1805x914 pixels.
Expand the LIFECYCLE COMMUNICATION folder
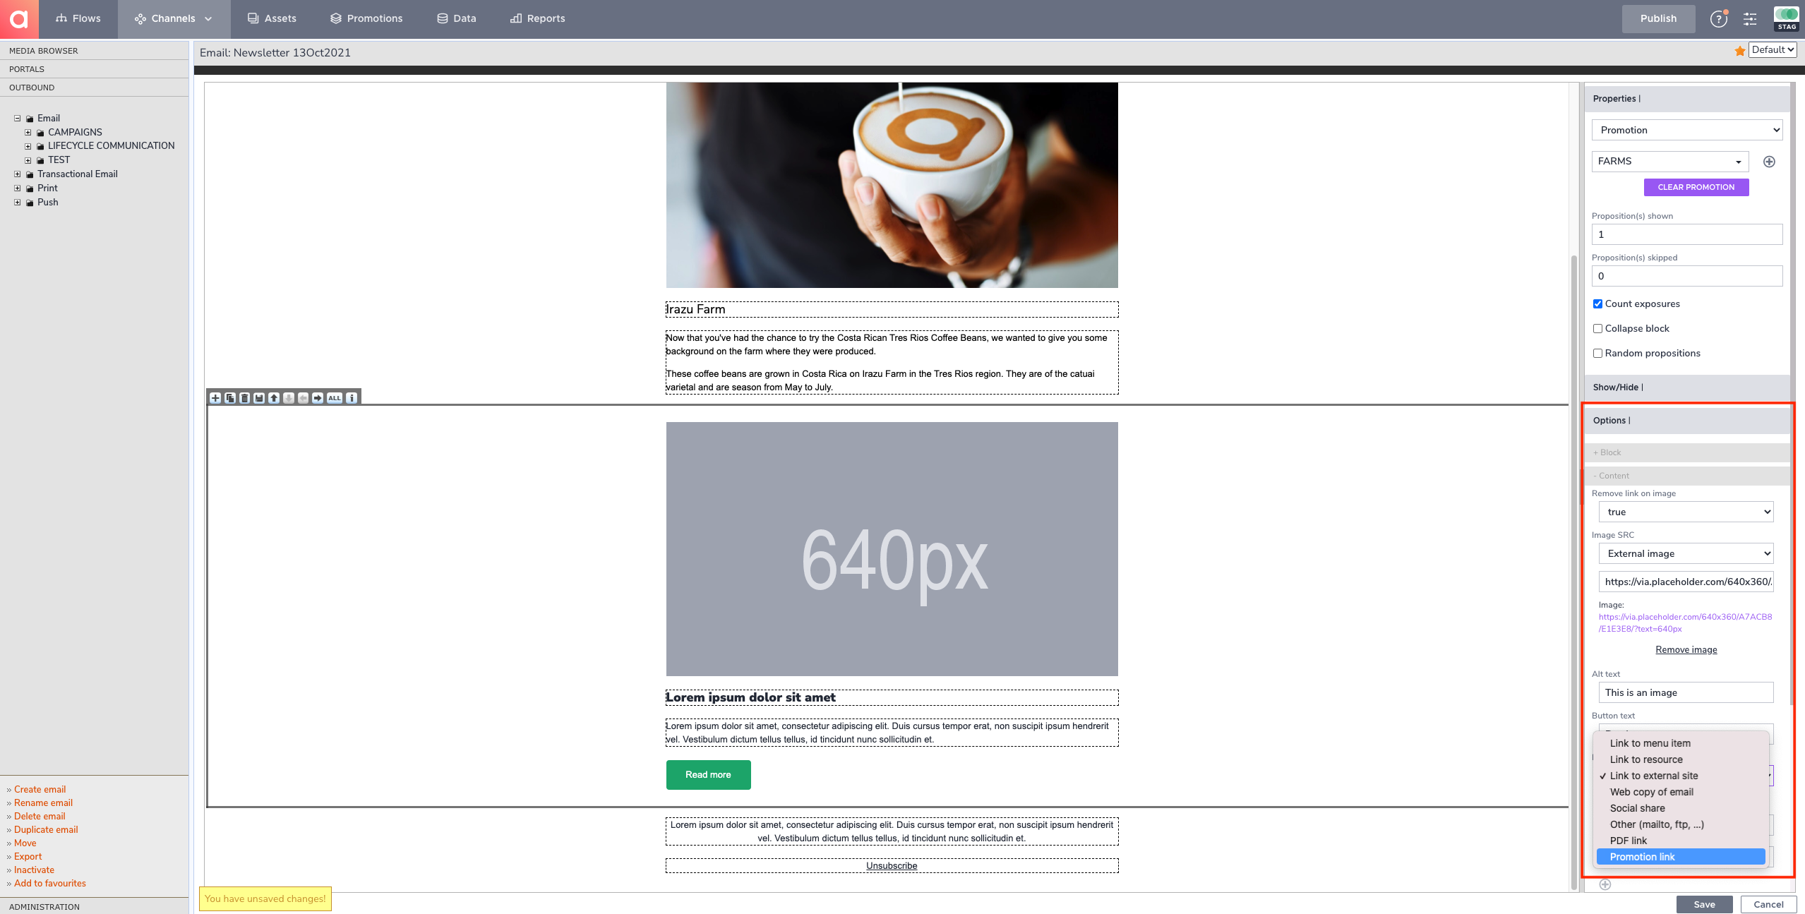[x=28, y=146]
